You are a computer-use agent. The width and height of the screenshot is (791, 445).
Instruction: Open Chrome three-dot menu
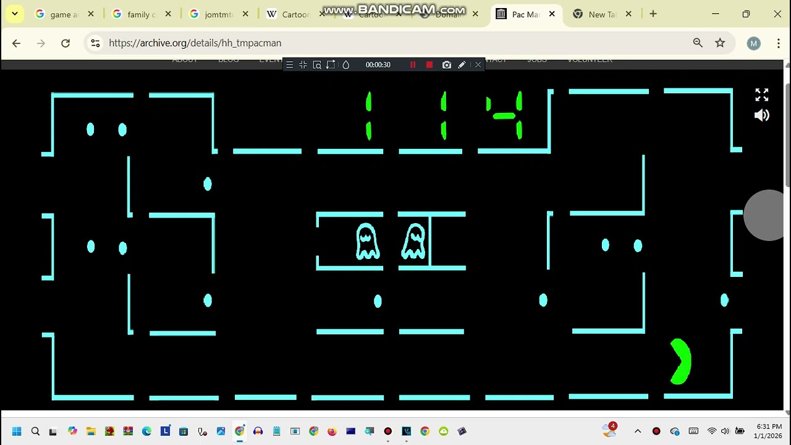(x=778, y=43)
